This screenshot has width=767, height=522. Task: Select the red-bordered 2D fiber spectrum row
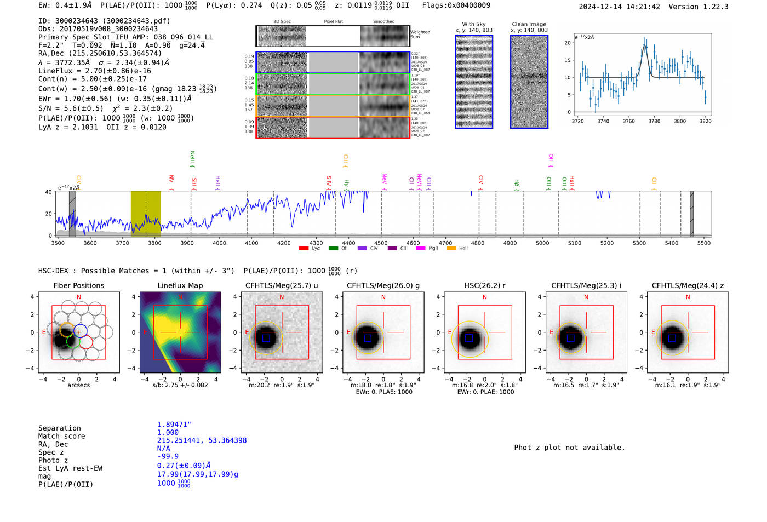coord(333,127)
